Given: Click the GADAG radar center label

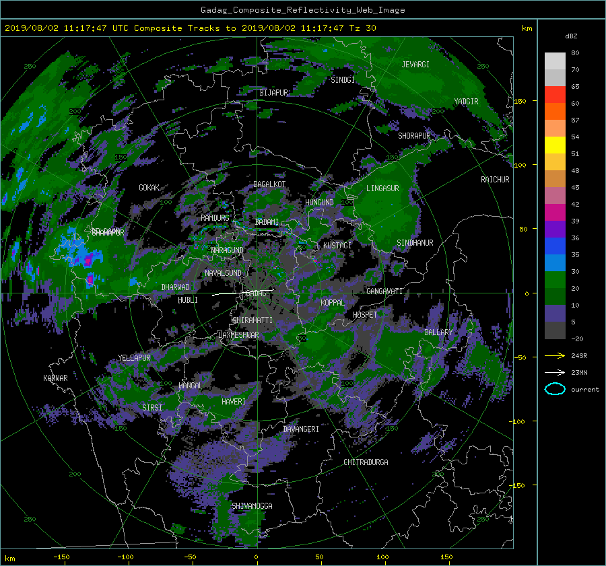Looking at the screenshot, I should (x=257, y=293).
